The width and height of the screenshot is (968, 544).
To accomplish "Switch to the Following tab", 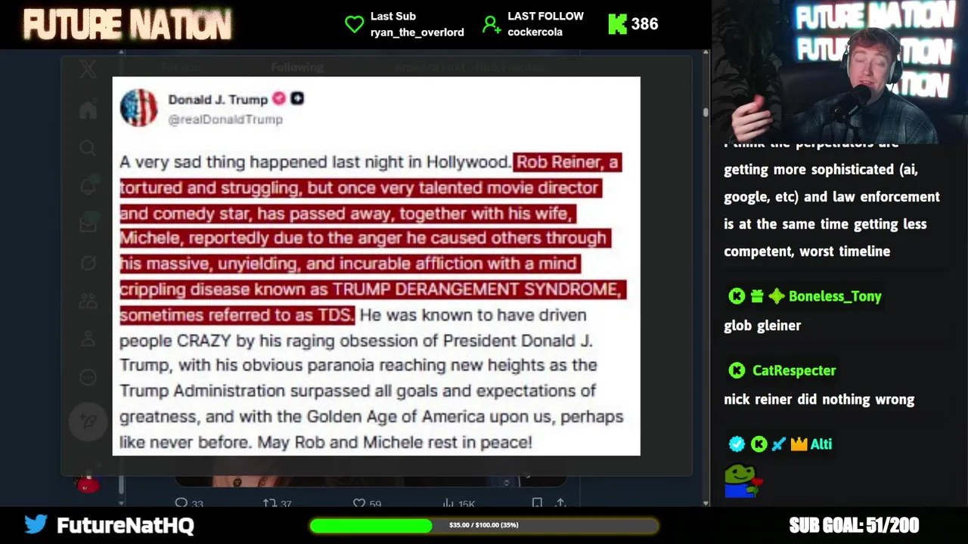I will pyautogui.click(x=297, y=67).
